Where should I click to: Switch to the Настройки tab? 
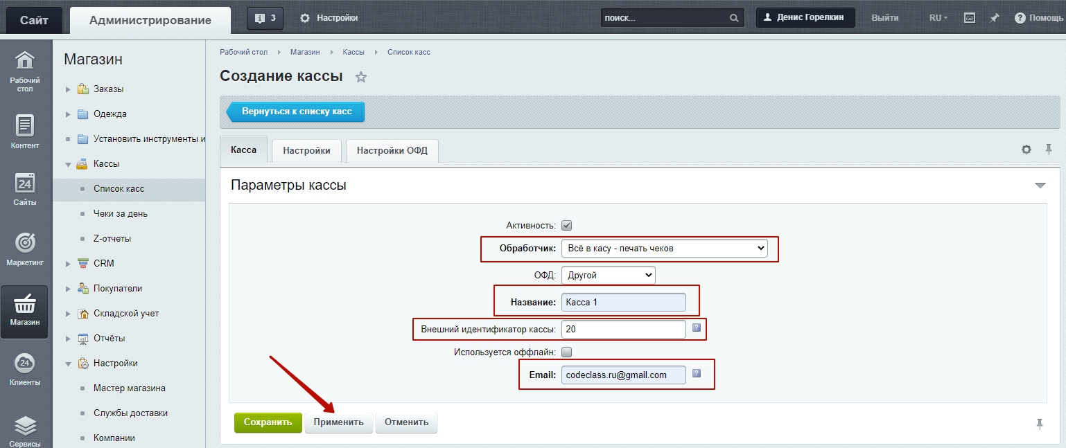306,151
